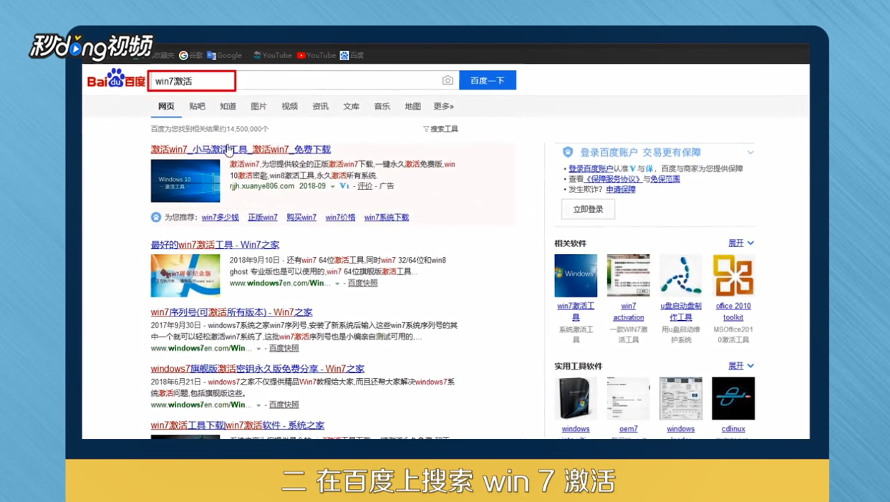Open dropdown arrow of win7序列号 result URL
The width and height of the screenshot is (890, 502).
pyautogui.click(x=258, y=349)
